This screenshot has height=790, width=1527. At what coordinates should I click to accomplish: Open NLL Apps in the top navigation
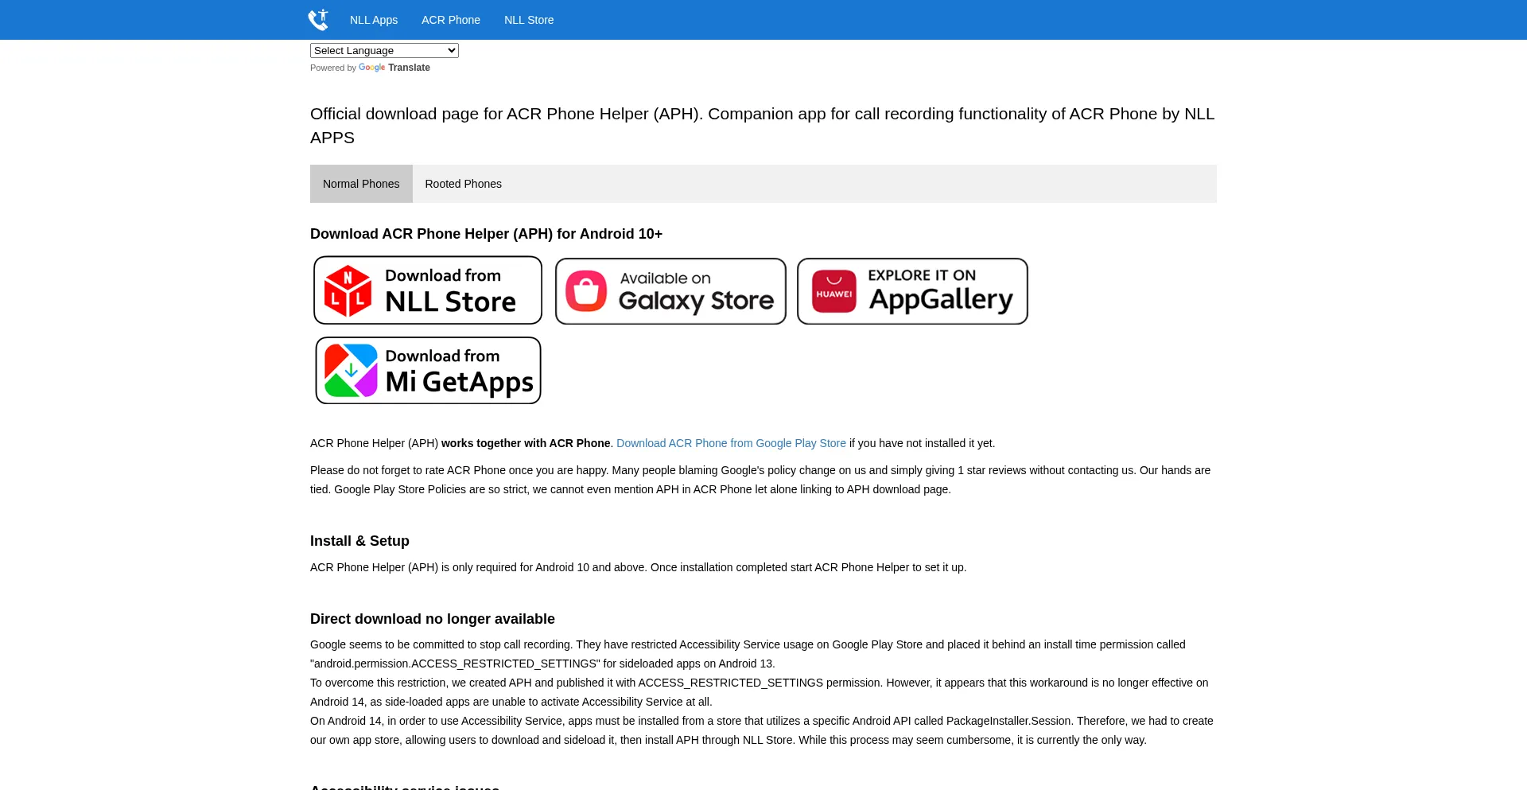374,20
